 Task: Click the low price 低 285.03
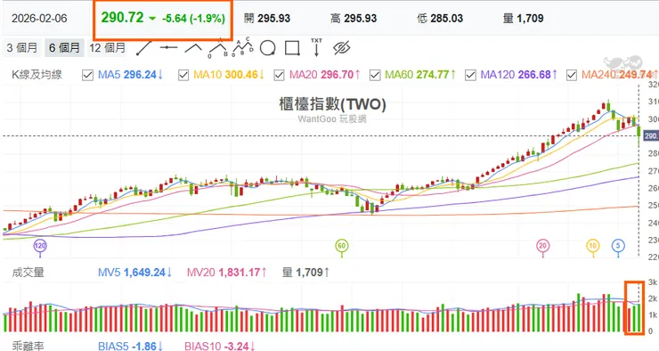440,19
